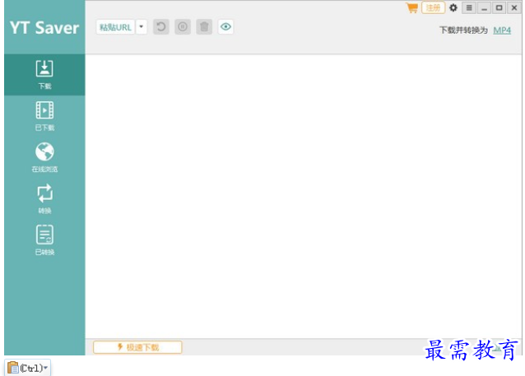This screenshot has width=525, height=376.
Task: Switch to the 已下载 downloaded tab
Action: (44, 116)
